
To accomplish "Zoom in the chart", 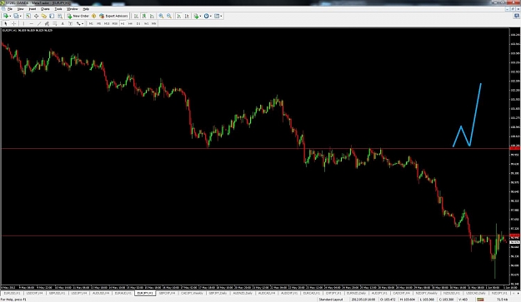I will [161, 16].
